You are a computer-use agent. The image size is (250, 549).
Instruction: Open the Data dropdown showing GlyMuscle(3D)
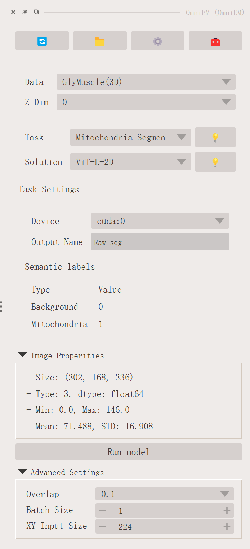pos(146,82)
